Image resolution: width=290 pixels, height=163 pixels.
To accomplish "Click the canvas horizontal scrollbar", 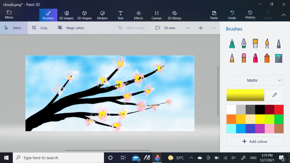I will [x=108, y=150].
